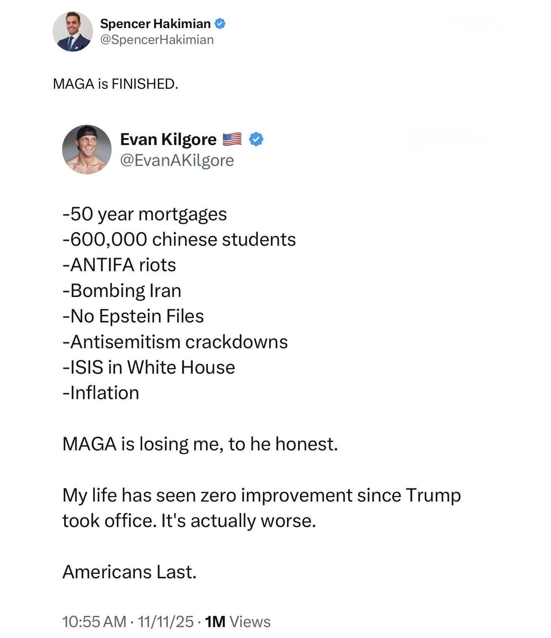Click verified badge next to Spencer Hakimian
The height and width of the screenshot is (638, 551).
pyautogui.click(x=220, y=24)
